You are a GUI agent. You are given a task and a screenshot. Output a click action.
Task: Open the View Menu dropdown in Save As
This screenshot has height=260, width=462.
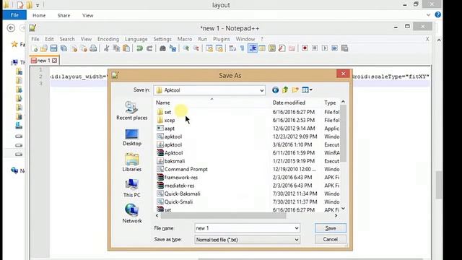click(307, 90)
